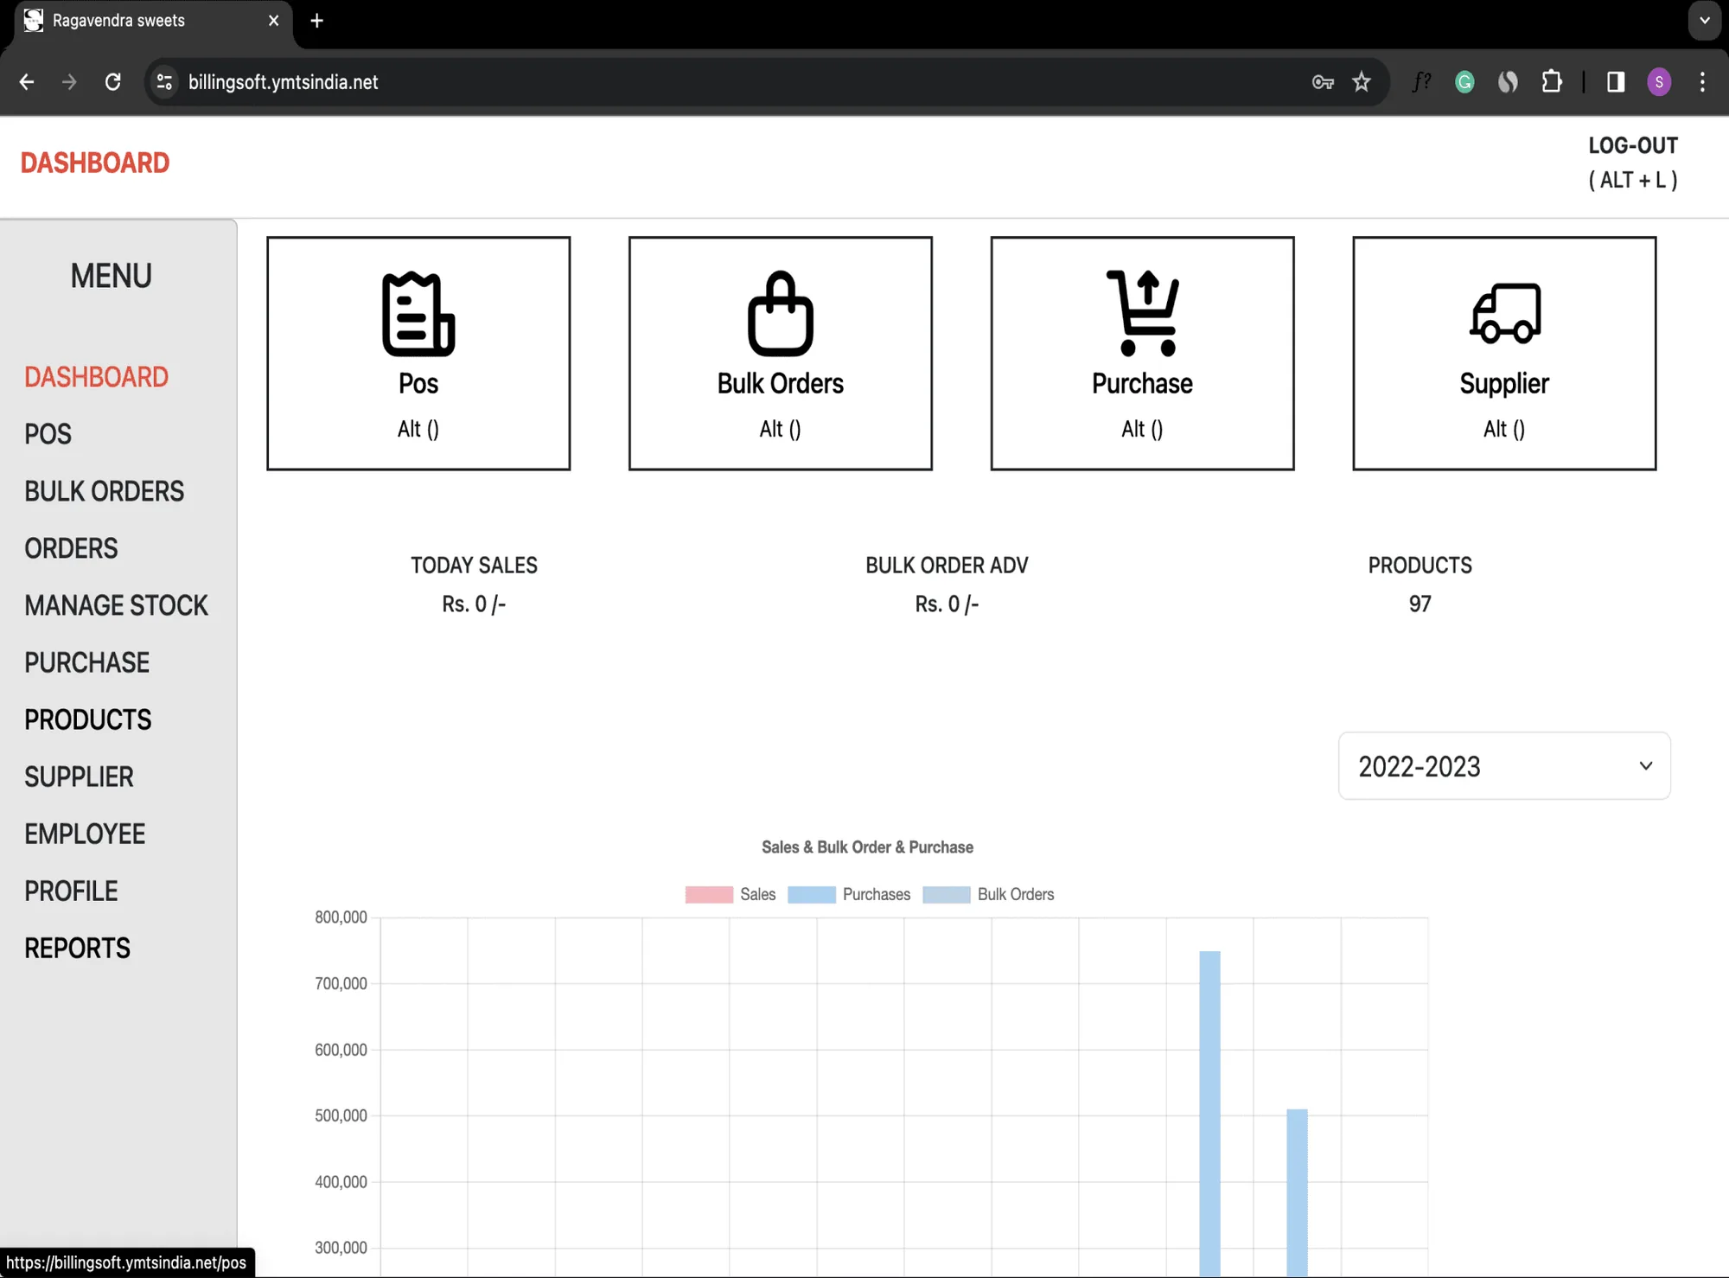1729x1278 pixels.
Task: Click the shorter blue Purchases bar
Action: tap(1297, 1192)
